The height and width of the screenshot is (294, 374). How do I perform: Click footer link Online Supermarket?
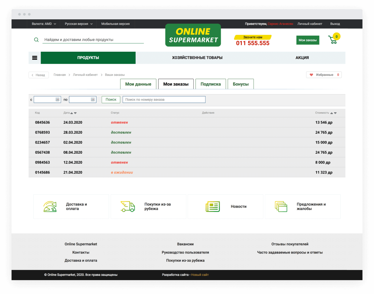(81, 244)
